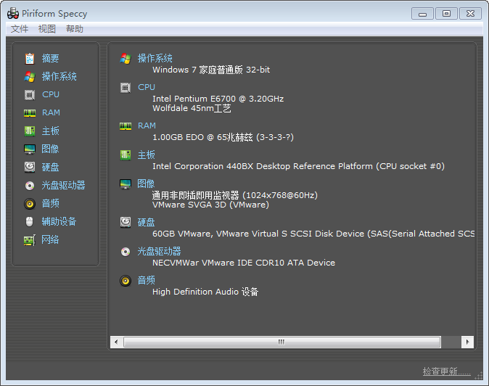
Task: Click the Speccy app icon in title bar
Action: point(13,14)
